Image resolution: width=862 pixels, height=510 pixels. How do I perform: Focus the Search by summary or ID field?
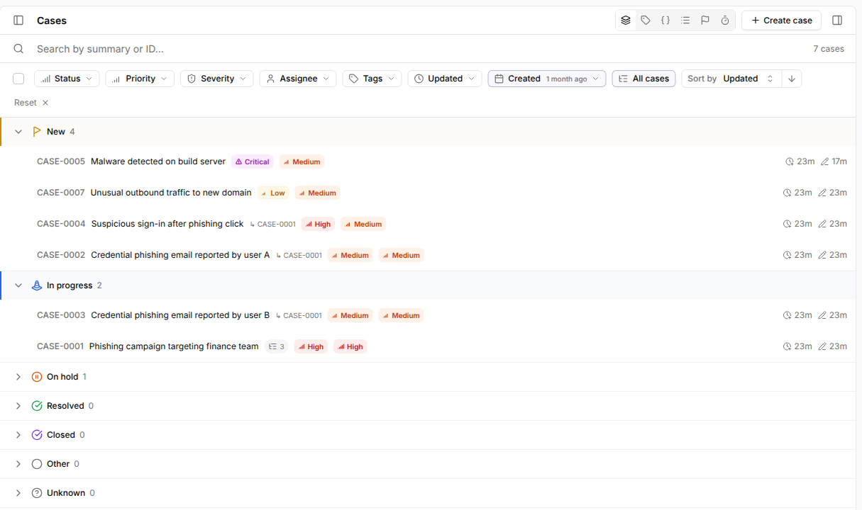[419, 49]
